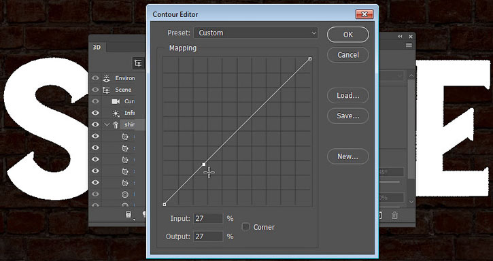This screenshot has width=493, height=261.
Task: Open the Preset Custom dropdown
Action: click(256, 33)
